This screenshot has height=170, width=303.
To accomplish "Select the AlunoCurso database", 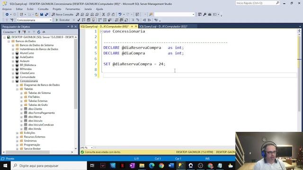I will click(x=27, y=53).
